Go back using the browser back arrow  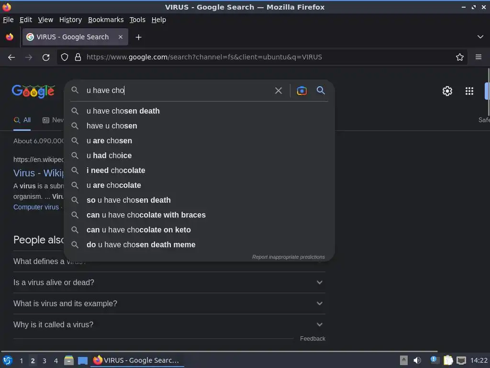(11, 57)
